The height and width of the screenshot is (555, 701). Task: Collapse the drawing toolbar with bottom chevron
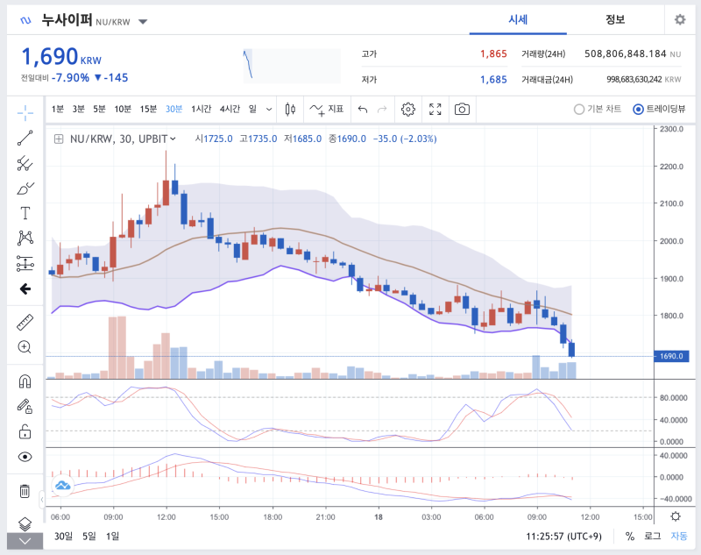(25, 542)
